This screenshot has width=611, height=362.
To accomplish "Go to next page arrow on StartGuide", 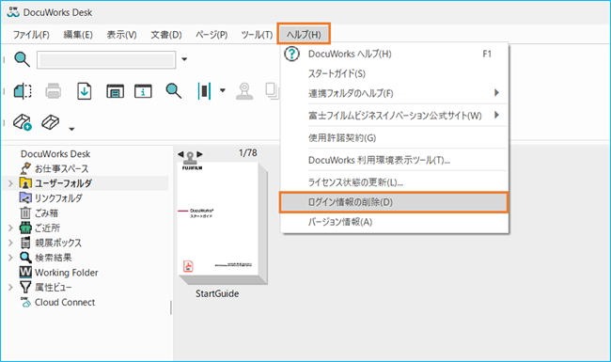I will (199, 154).
